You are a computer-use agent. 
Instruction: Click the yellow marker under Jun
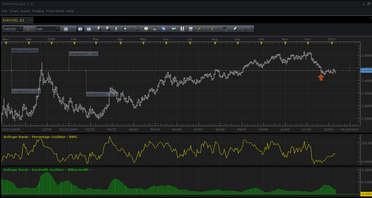[x=166, y=43]
